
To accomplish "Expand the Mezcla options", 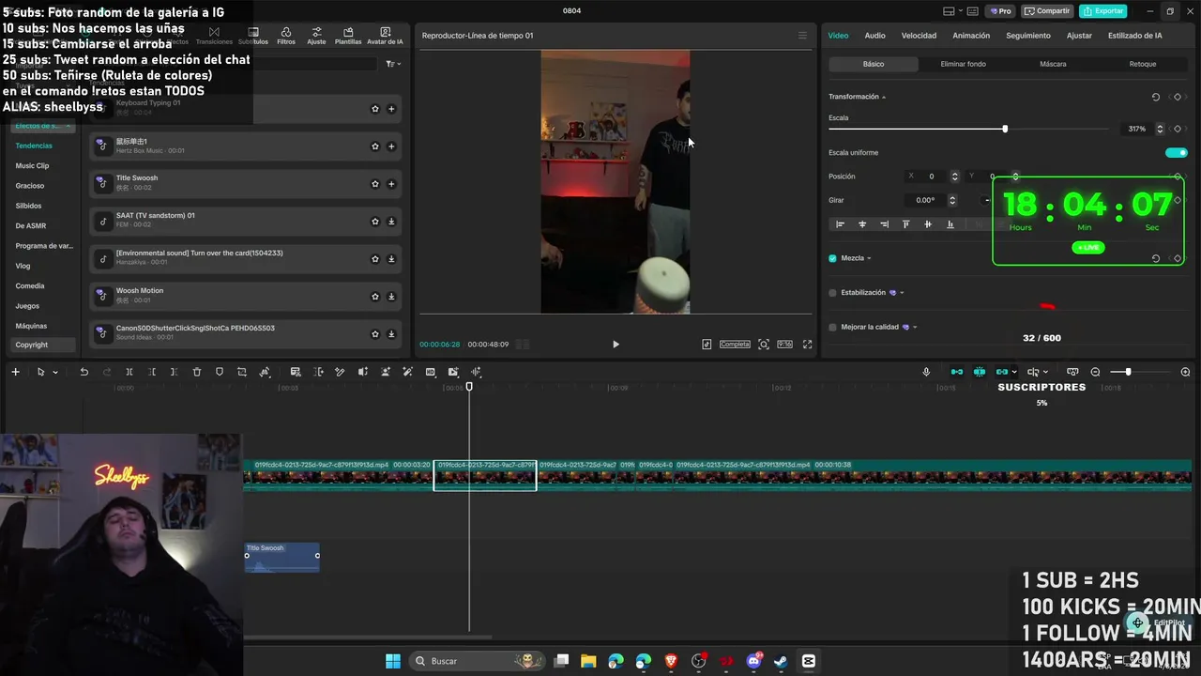I will 869,258.
